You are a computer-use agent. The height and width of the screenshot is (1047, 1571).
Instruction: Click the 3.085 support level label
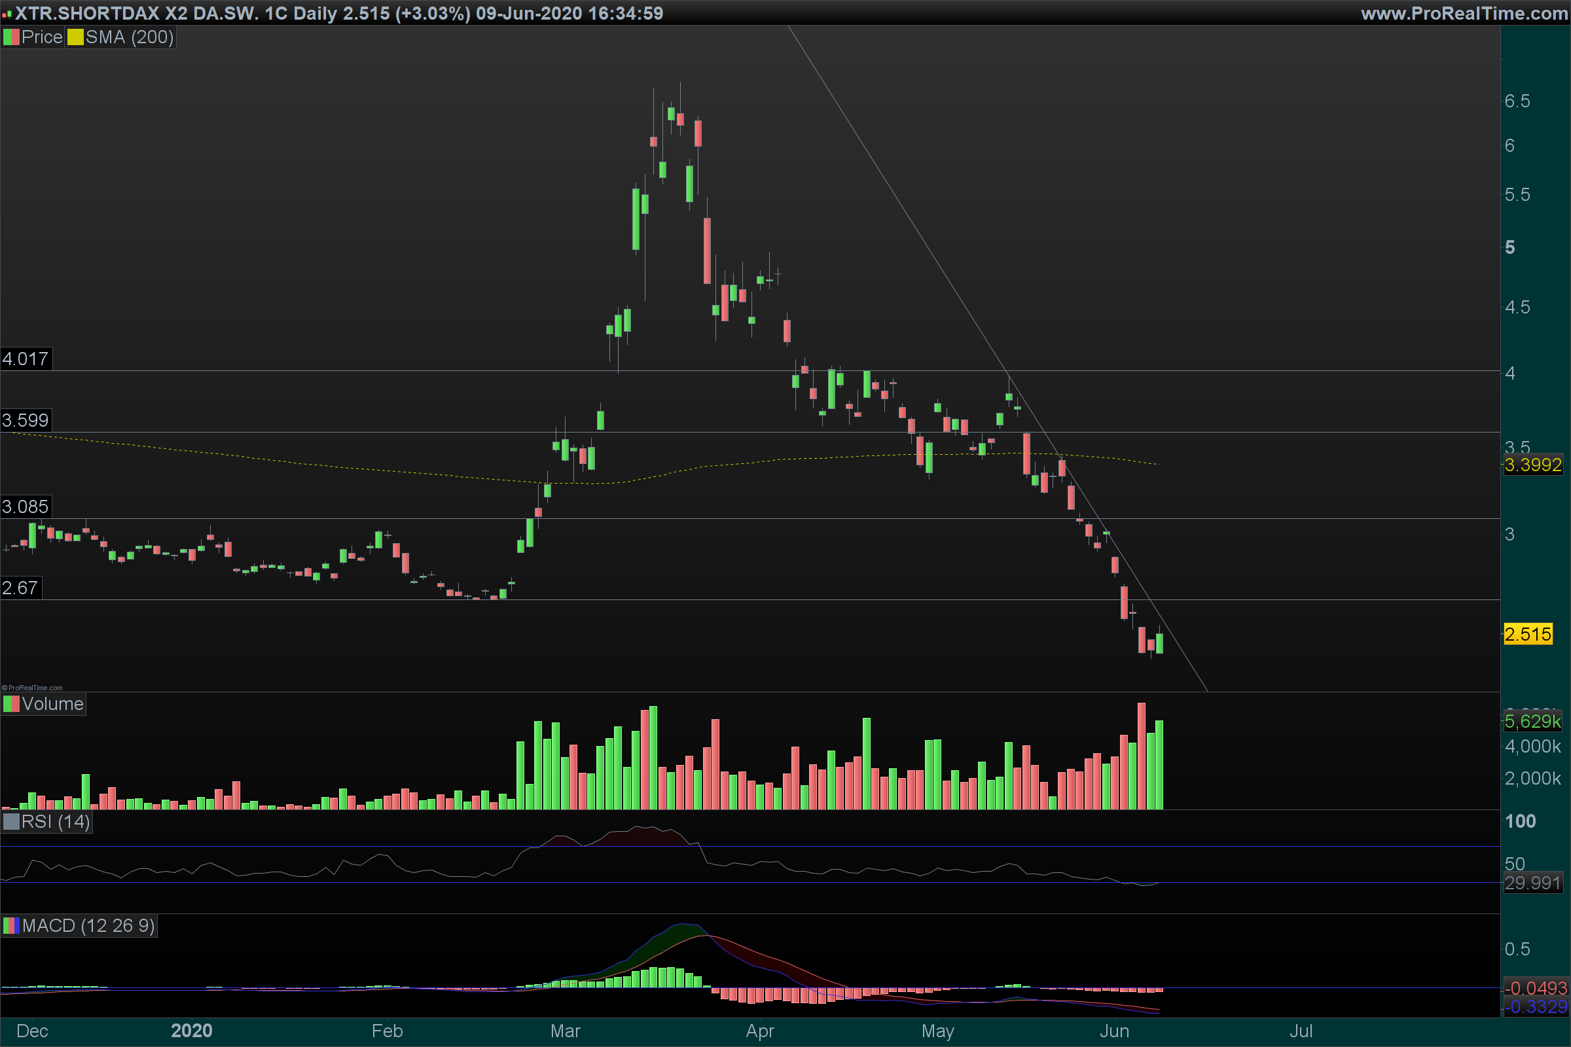[26, 506]
